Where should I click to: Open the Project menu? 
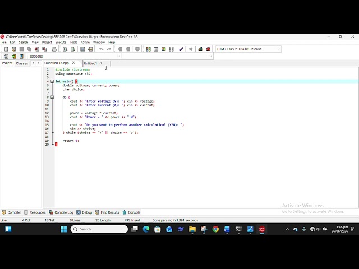(47, 43)
